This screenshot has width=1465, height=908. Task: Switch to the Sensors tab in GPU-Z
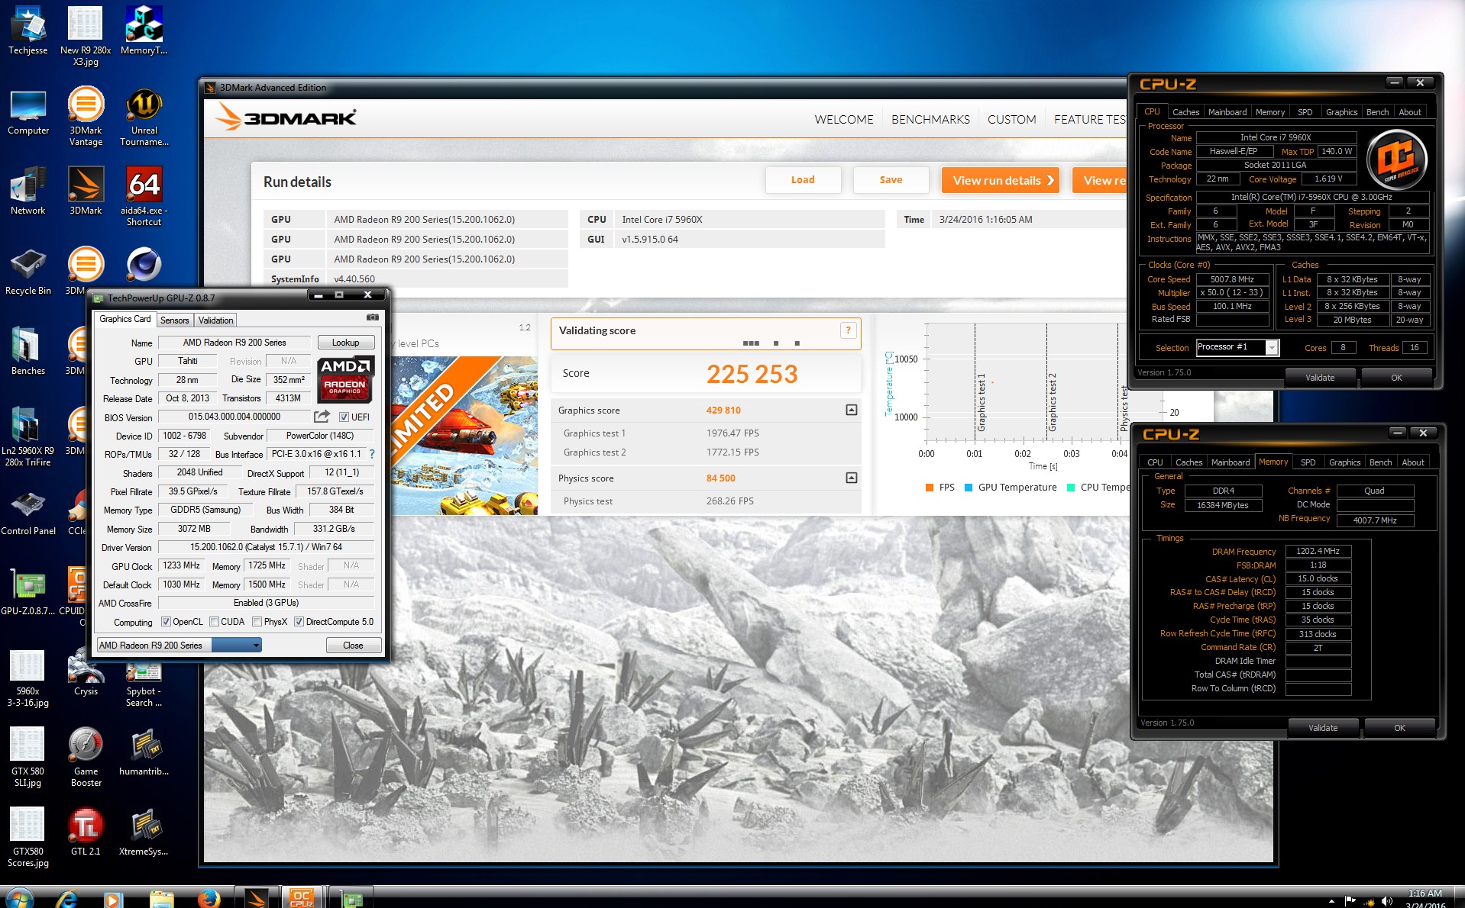(174, 320)
